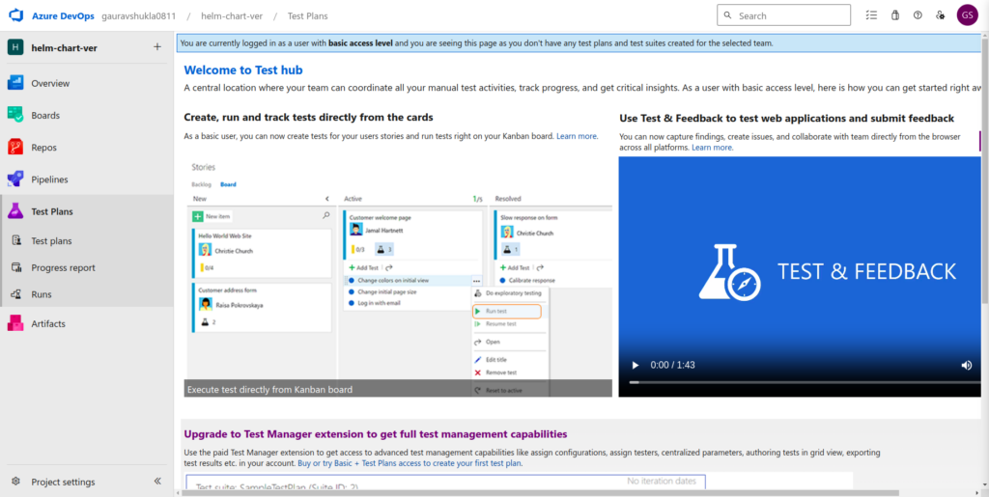Click the helm-chart-ver project name in sidebar
The width and height of the screenshot is (989, 497).
(x=65, y=47)
